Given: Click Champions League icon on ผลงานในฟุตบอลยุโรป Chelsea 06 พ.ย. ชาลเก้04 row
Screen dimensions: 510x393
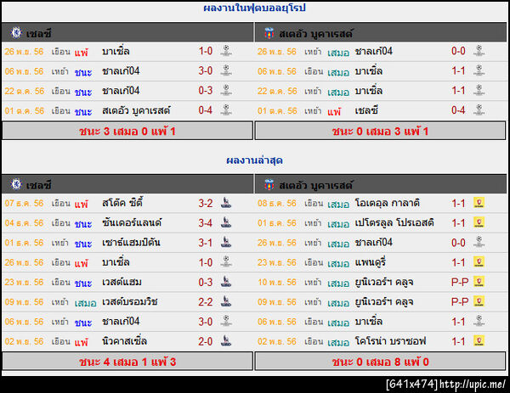Looking at the screenshot, I should point(226,70).
